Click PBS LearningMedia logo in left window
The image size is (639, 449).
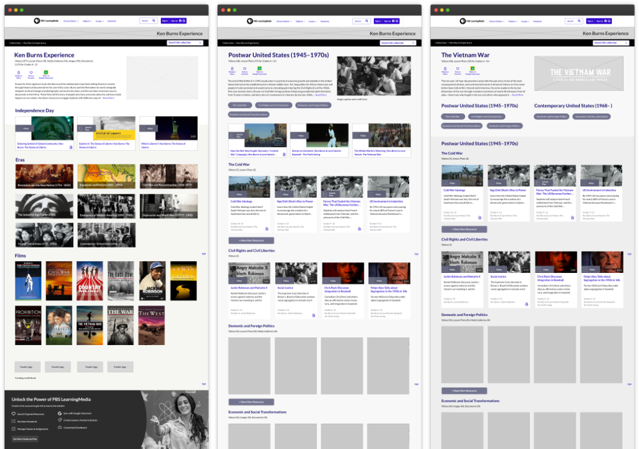46,21
